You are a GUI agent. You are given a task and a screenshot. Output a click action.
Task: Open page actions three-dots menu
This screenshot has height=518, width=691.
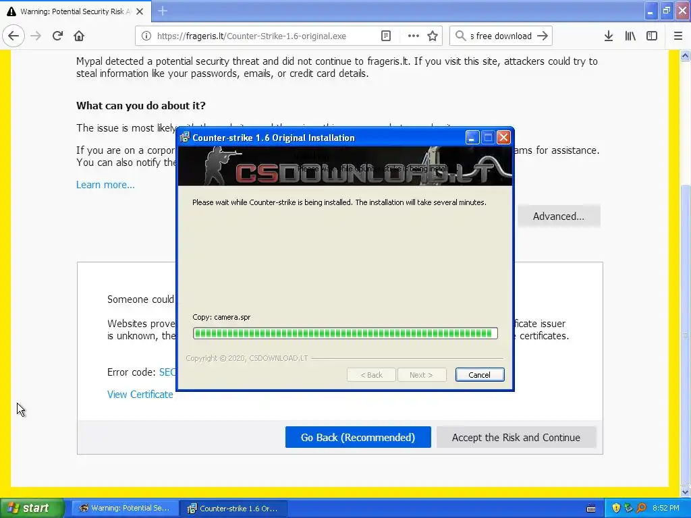(x=414, y=36)
